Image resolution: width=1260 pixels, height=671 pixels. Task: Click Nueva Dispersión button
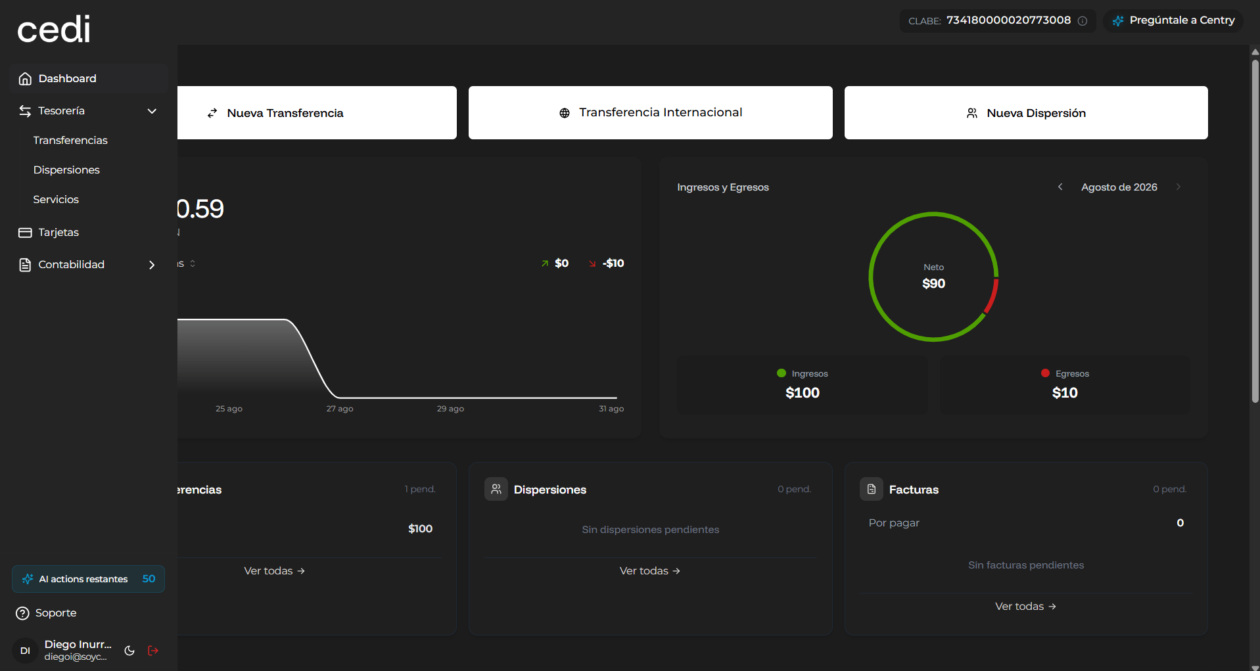coord(1026,113)
